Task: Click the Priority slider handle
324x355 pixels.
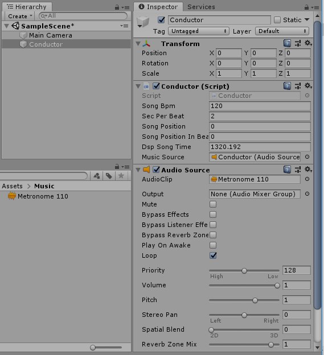Action: (244, 271)
